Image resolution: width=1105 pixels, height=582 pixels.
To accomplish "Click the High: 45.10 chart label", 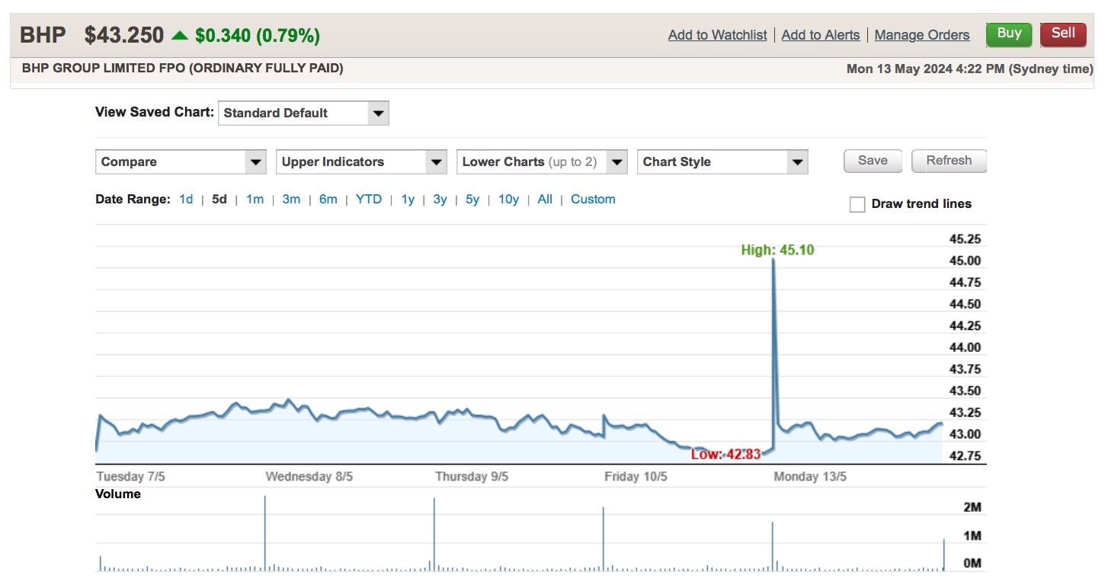I will 777,250.
